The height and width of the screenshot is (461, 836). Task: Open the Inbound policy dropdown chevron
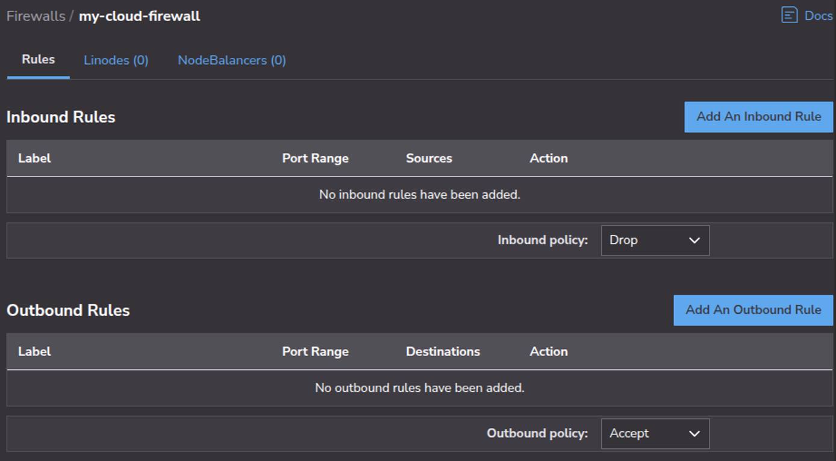tap(696, 240)
